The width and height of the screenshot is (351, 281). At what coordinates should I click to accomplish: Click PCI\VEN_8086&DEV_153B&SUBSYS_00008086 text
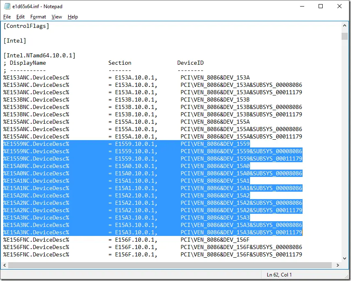point(241,107)
